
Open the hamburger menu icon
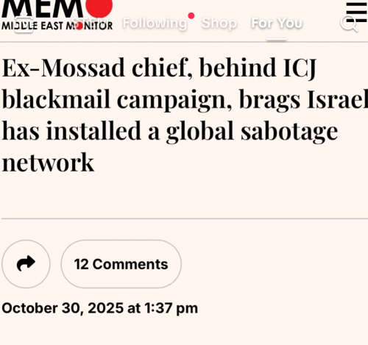(x=356, y=13)
